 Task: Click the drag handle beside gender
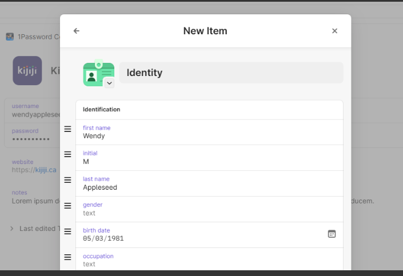click(67, 206)
